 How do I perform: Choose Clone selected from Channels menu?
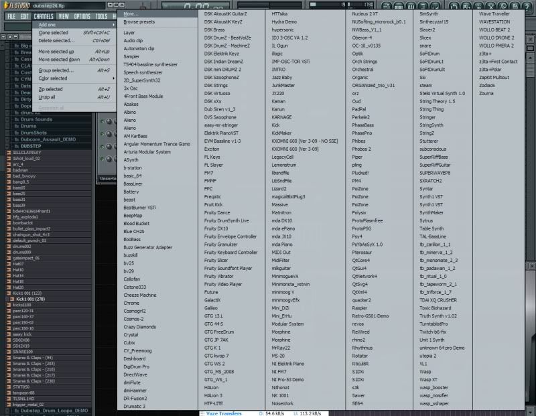pyautogui.click(x=74, y=33)
